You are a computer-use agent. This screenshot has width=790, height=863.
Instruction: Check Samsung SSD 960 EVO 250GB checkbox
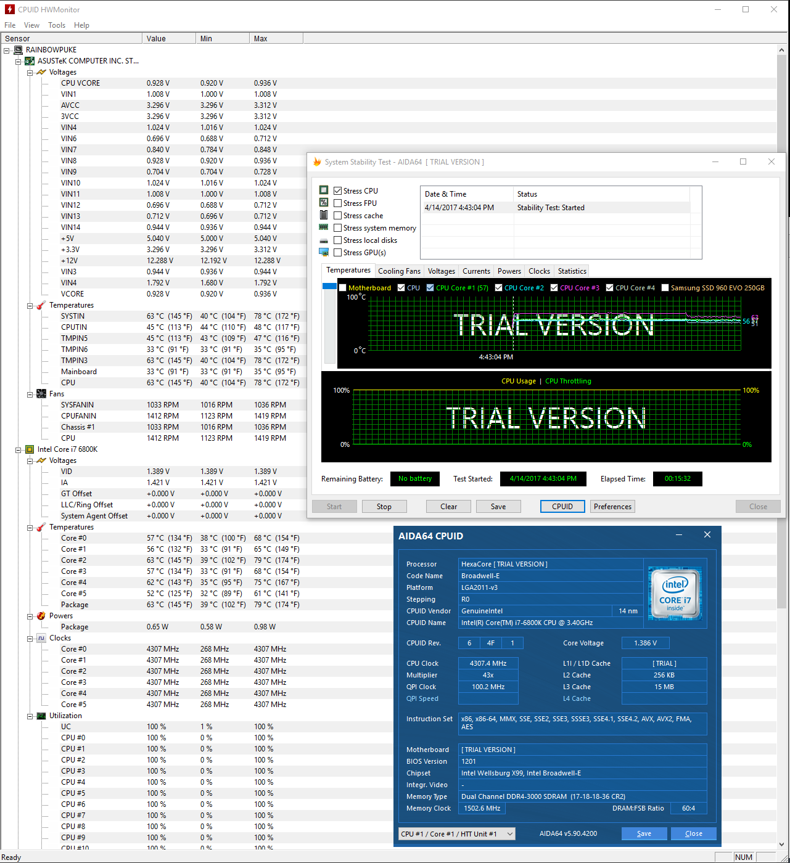[665, 288]
